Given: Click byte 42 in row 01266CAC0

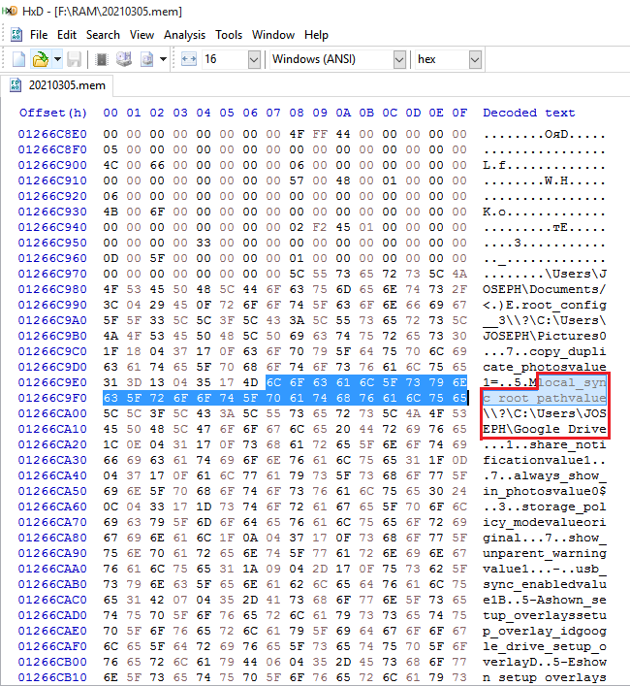Looking at the screenshot, I should pyautogui.click(x=157, y=600).
